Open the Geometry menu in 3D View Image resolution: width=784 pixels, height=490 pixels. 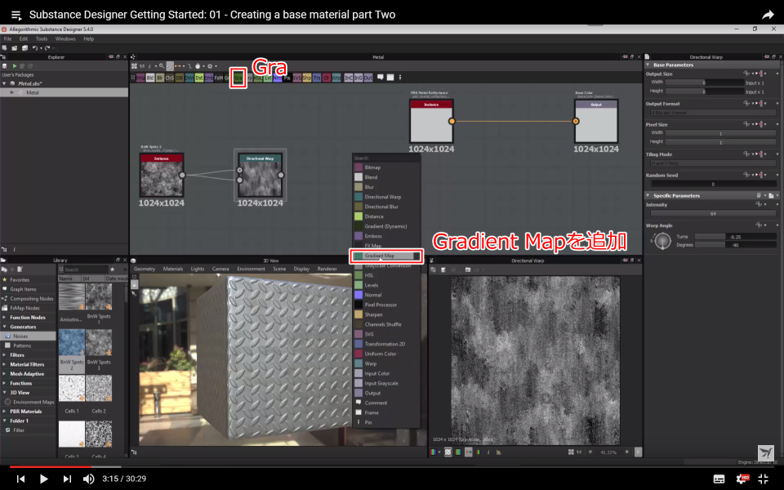145,269
